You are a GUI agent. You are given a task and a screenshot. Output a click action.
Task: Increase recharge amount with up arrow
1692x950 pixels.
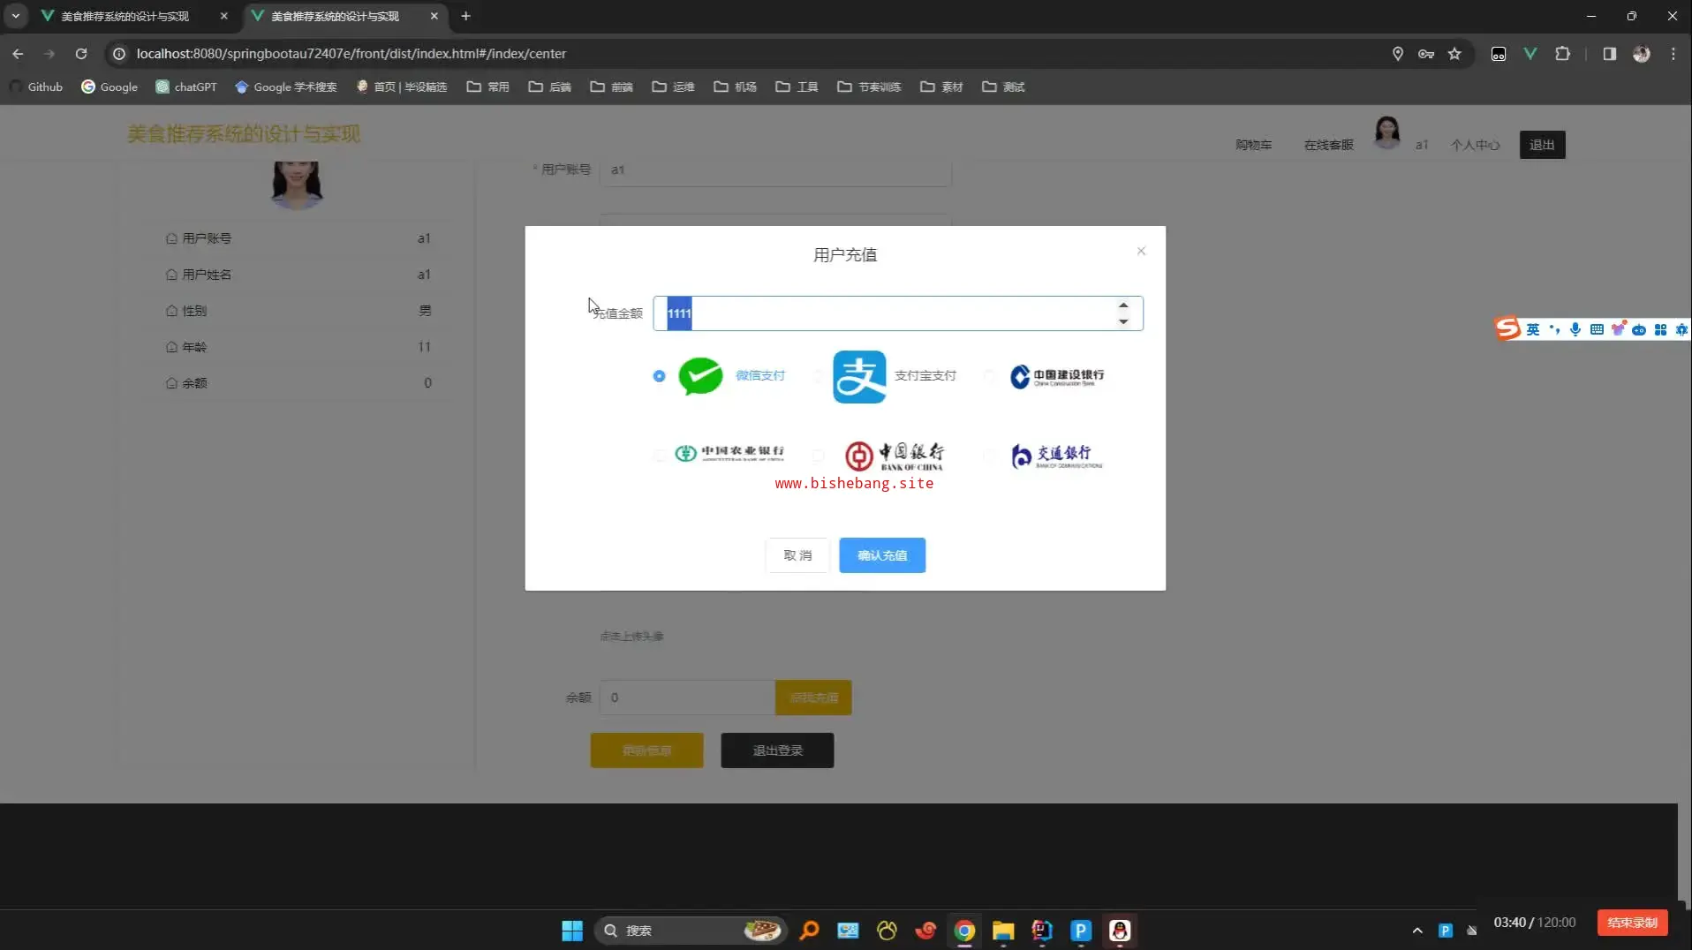click(x=1123, y=305)
